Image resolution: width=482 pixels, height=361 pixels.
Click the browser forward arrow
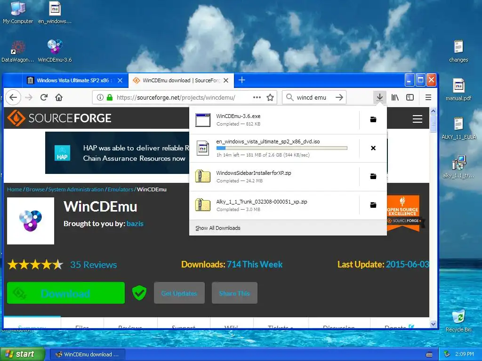(x=29, y=97)
